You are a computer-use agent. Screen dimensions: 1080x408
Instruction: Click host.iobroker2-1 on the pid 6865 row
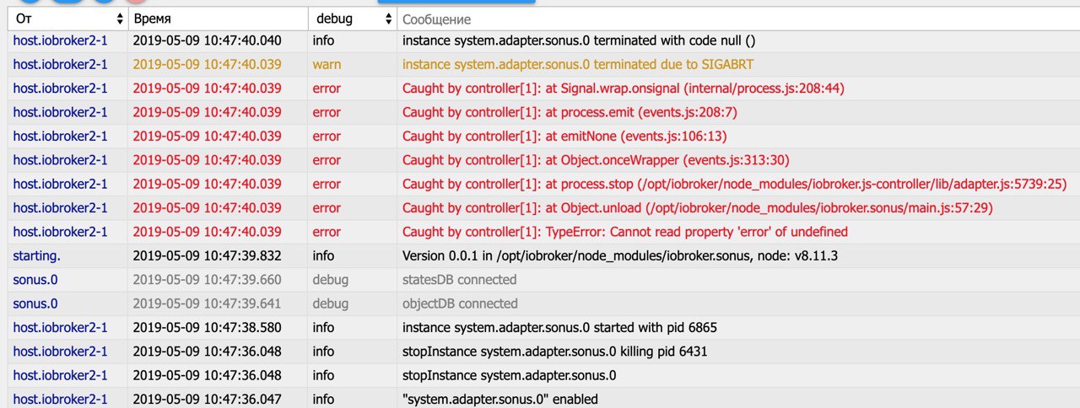tap(60, 327)
